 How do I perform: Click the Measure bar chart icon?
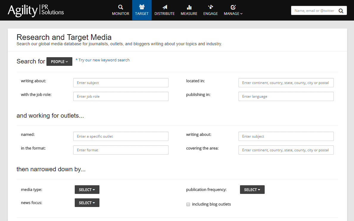coord(189,7)
